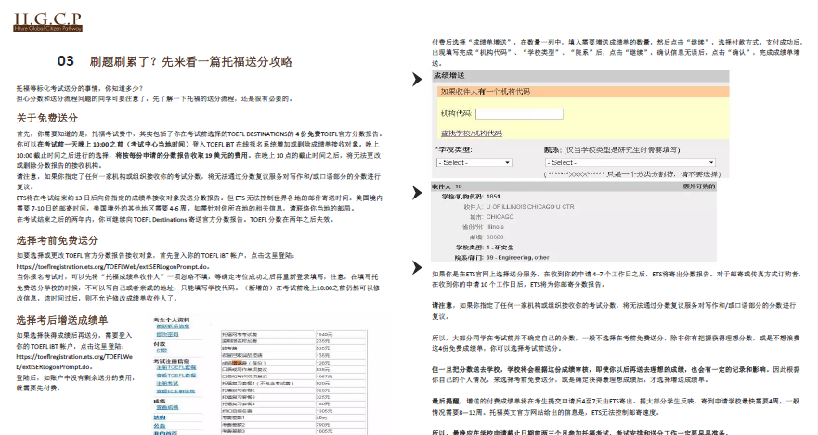
Task: Click the title 刷题刷累了？先来看一篇托福送分攻略
Action: [191, 61]
